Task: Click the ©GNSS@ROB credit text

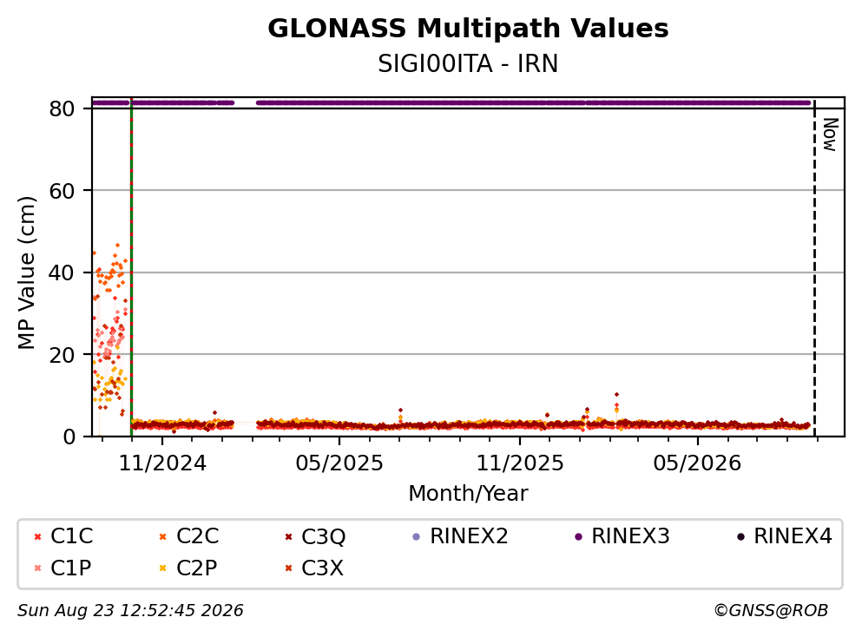Action: [x=771, y=610]
